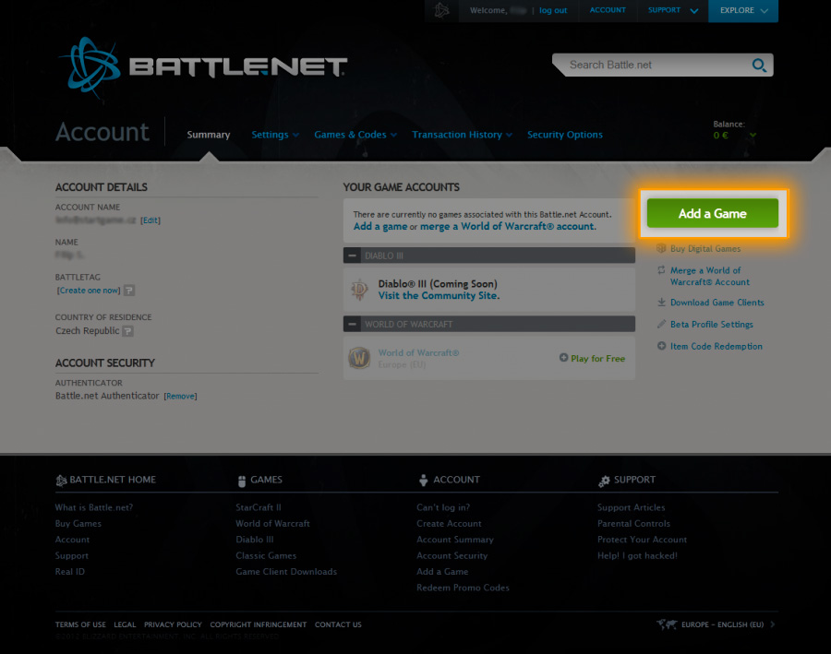Open the Security Options tab
831x654 pixels.
coord(564,135)
